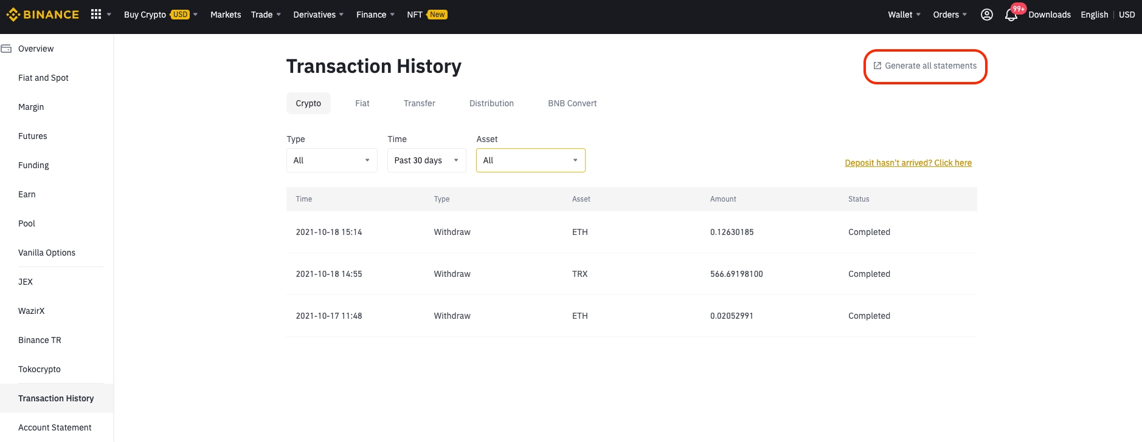Open the notifications bell icon
The width and height of the screenshot is (1142, 442).
(x=1011, y=15)
